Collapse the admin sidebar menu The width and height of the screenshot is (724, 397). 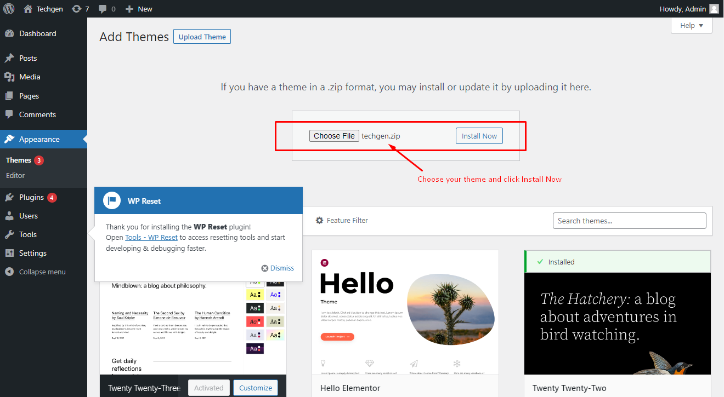(43, 272)
